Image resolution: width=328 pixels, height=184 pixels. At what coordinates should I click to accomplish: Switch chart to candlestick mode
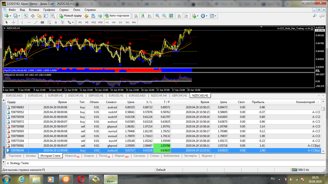143,16
